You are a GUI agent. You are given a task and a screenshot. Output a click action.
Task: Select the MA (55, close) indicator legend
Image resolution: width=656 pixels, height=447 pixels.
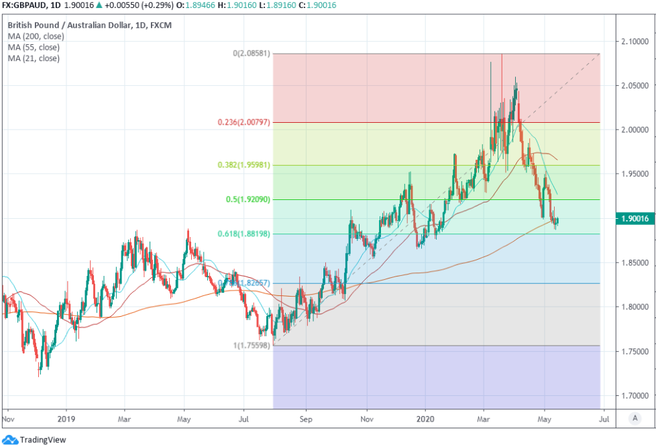pyautogui.click(x=34, y=48)
